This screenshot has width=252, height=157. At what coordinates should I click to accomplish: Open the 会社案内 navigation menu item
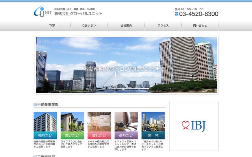pos(126,26)
